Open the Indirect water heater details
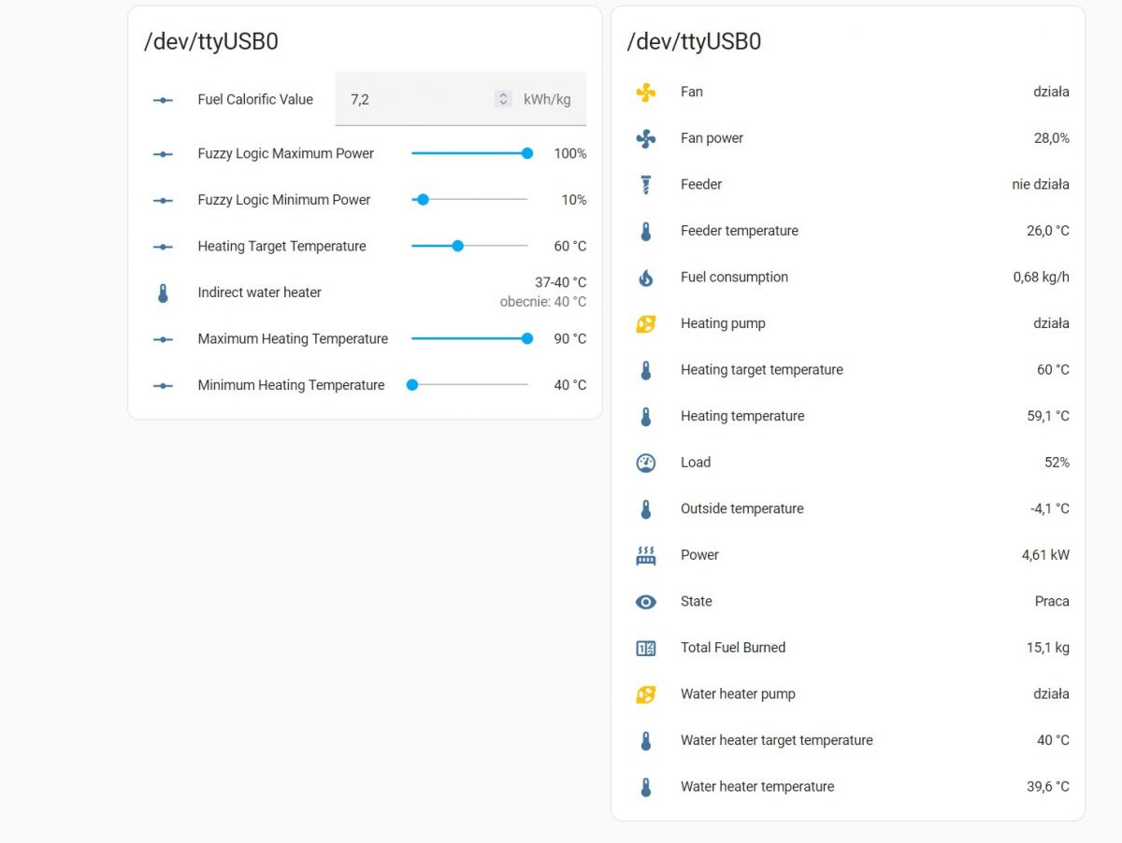Image resolution: width=1122 pixels, height=843 pixels. click(x=260, y=293)
